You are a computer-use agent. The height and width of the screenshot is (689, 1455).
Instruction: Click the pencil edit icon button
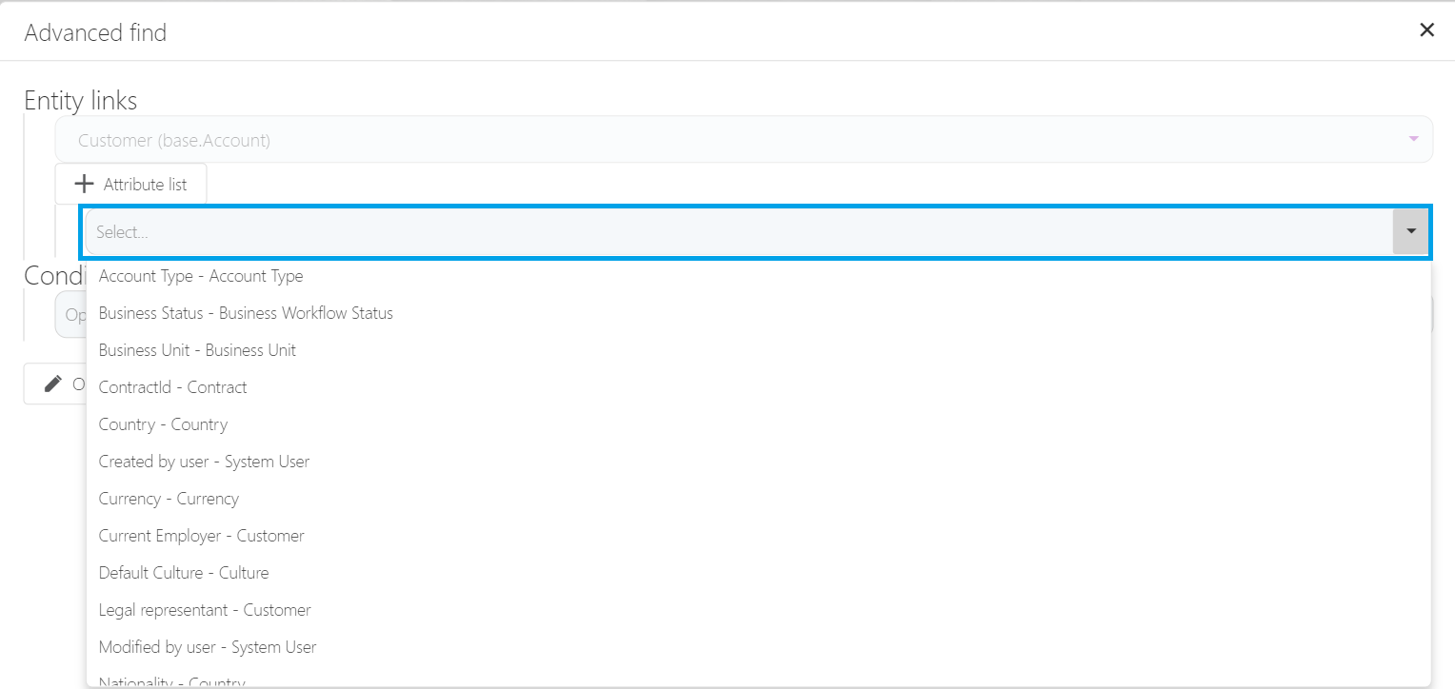pyautogui.click(x=54, y=384)
